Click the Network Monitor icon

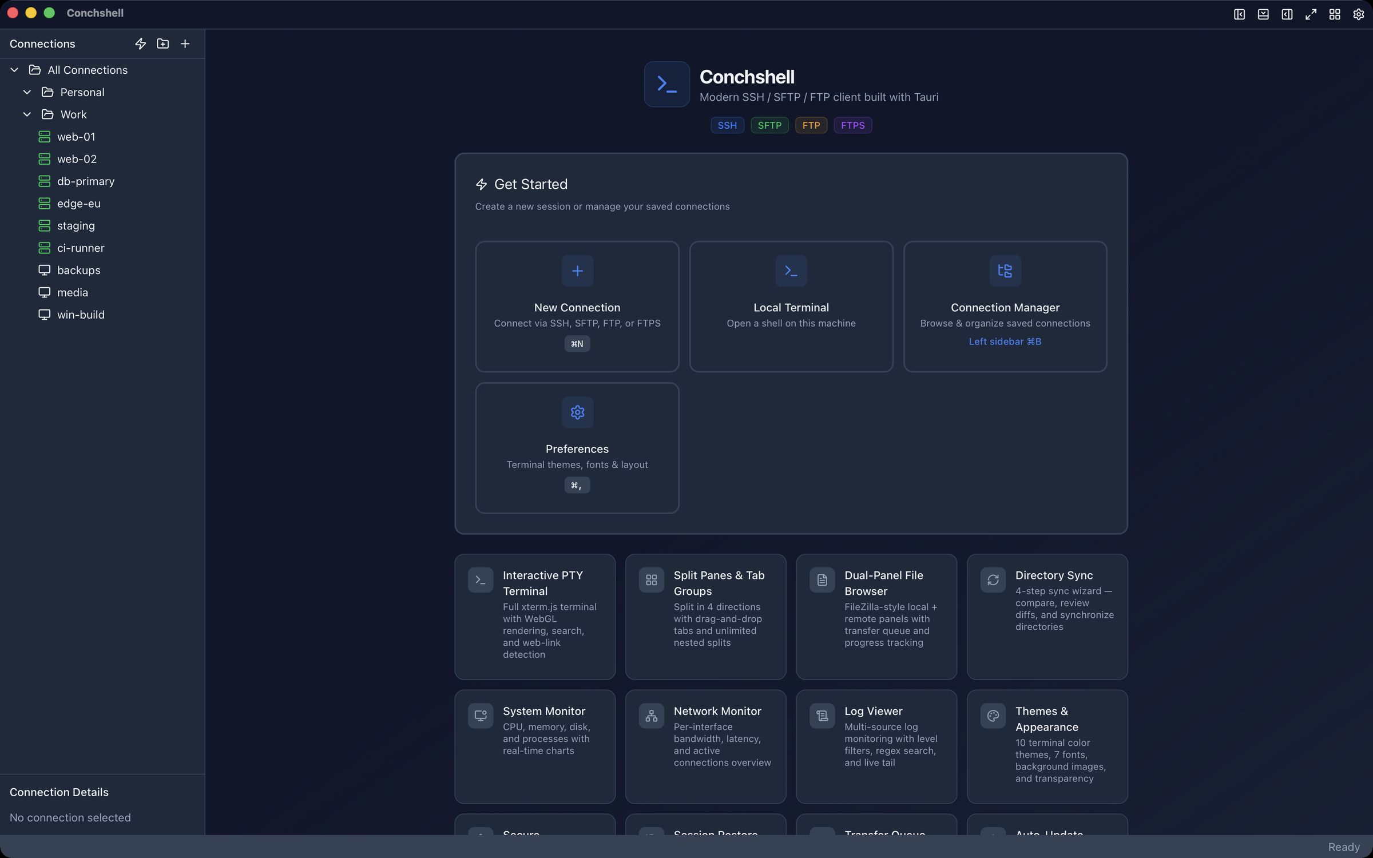pos(652,716)
